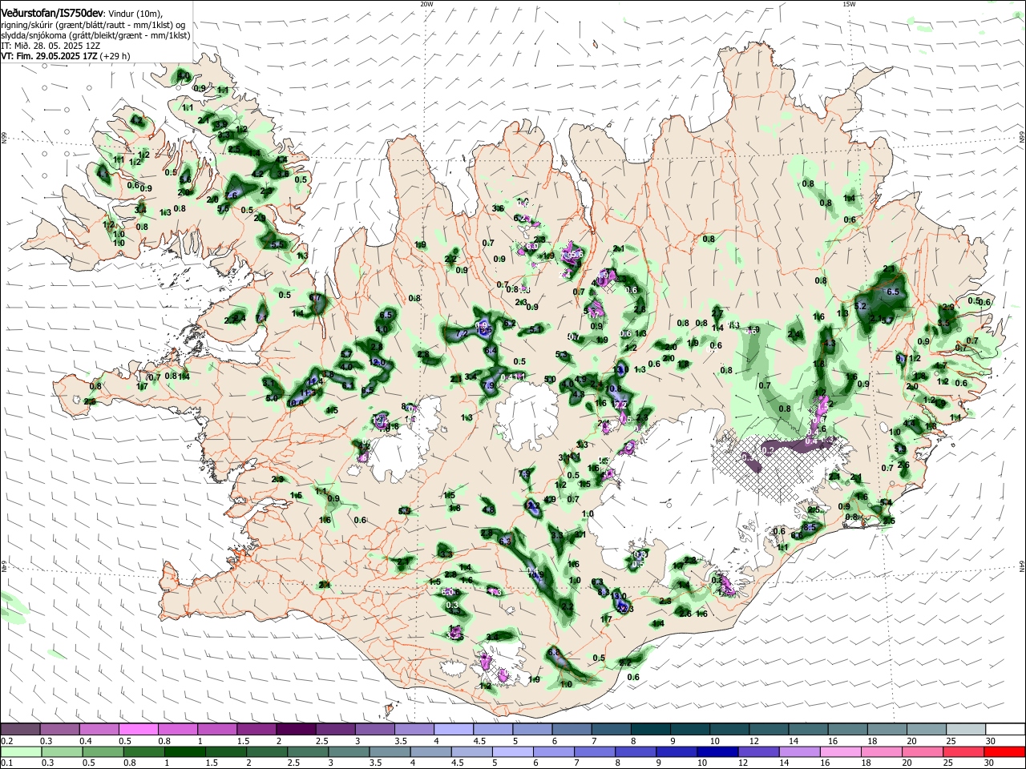
Task: Click the 15W longitude label
Action: click(x=849, y=4)
